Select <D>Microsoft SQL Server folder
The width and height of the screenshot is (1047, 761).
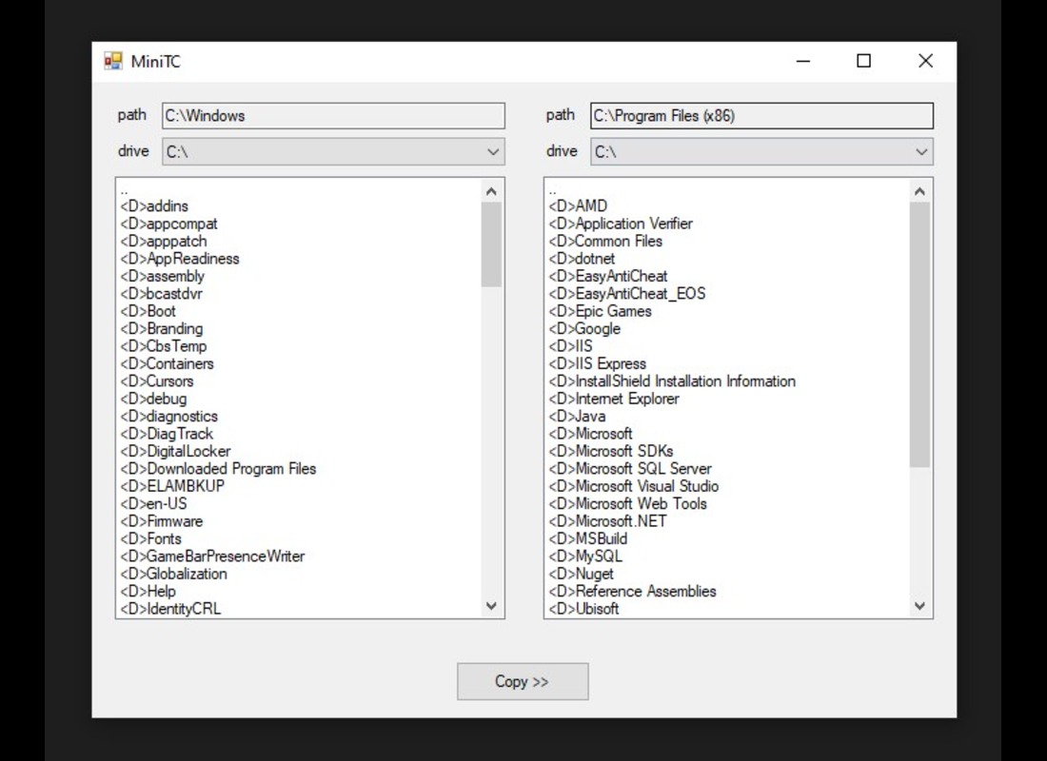tap(630, 469)
